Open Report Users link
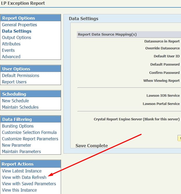Viewport: 181px width, 194px height. [x=14, y=82]
